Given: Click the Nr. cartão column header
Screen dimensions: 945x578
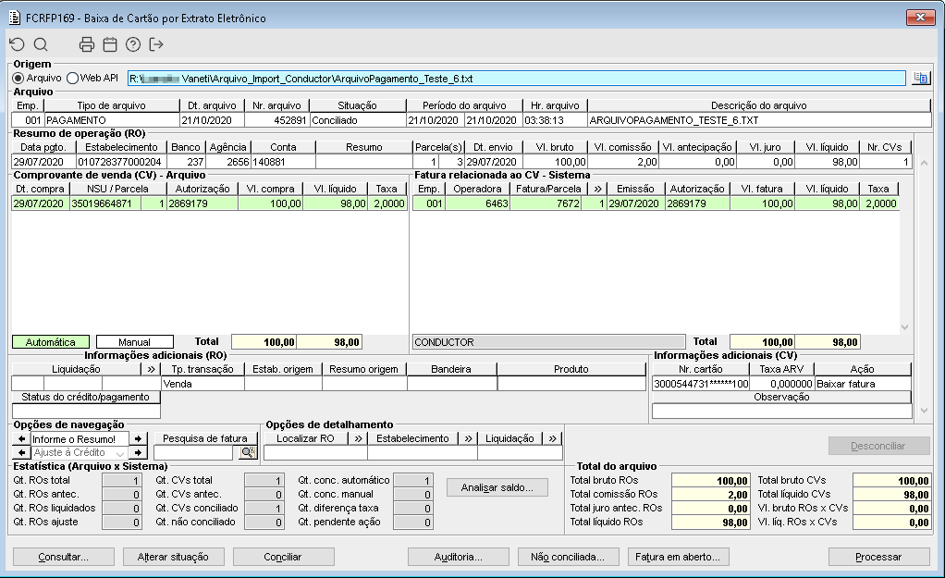Looking at the screenshot, I should click(x=700, y=369).
